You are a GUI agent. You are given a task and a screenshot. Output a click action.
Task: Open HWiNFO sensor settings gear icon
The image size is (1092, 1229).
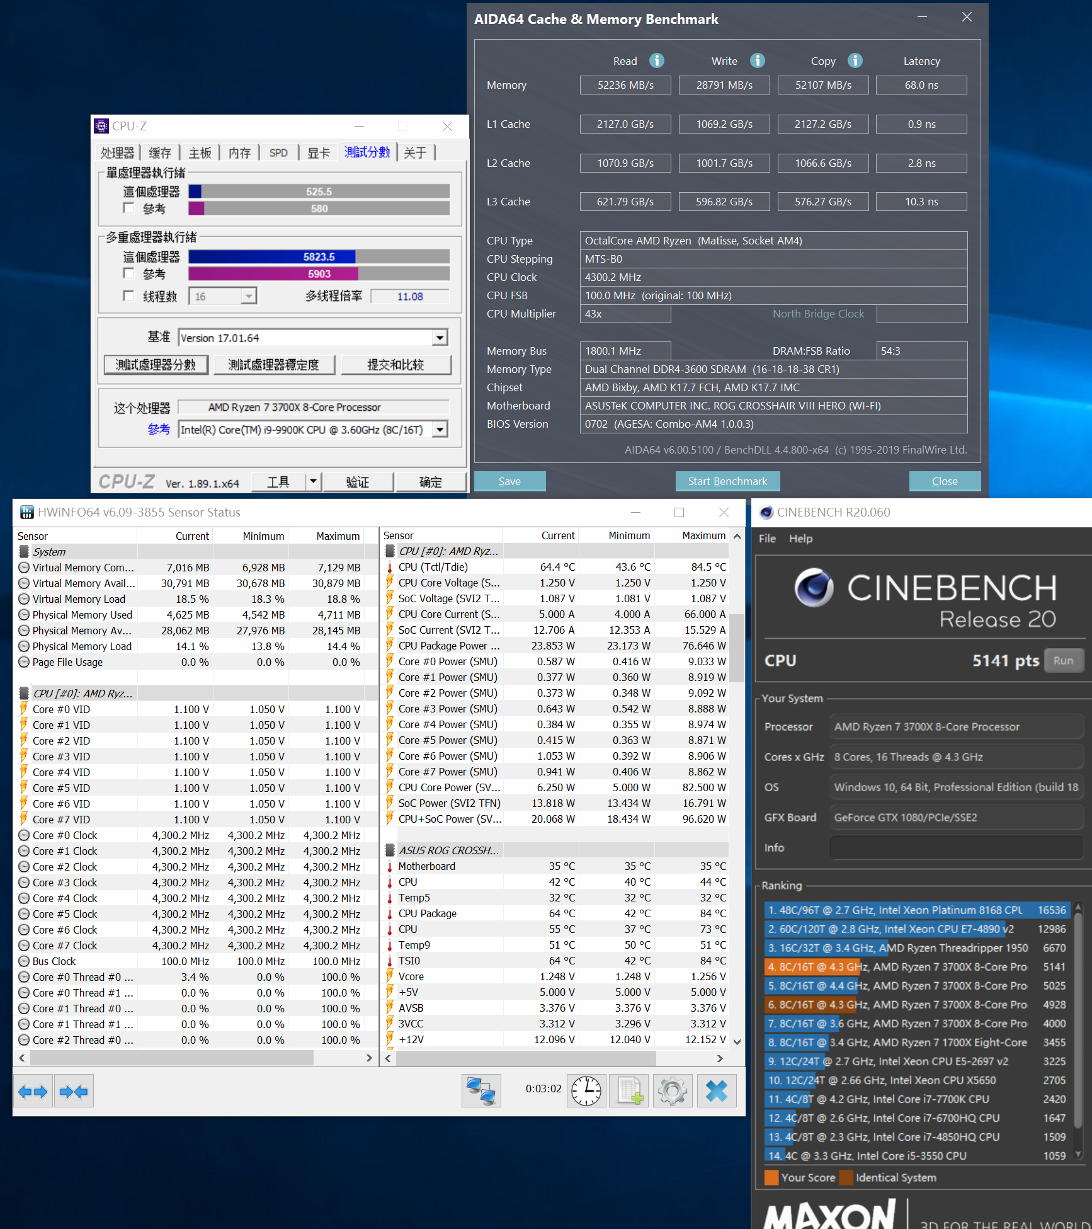(x=673, y=1091)
